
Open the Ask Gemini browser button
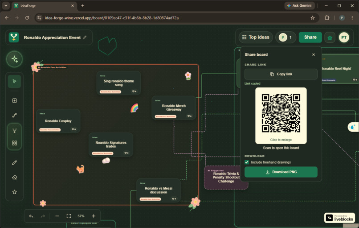[x=299, y=5]
